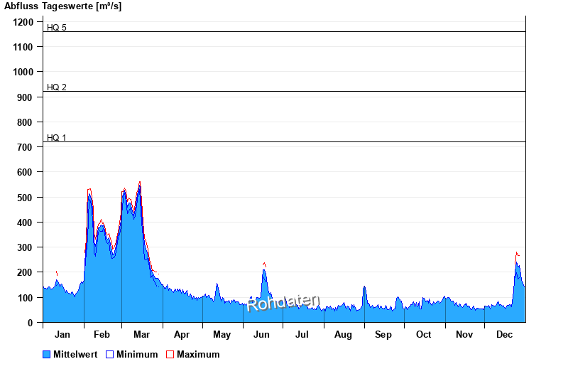Click the Aug month axis label
The height and width of the screenshot is (391, 568).
[343, 334]
